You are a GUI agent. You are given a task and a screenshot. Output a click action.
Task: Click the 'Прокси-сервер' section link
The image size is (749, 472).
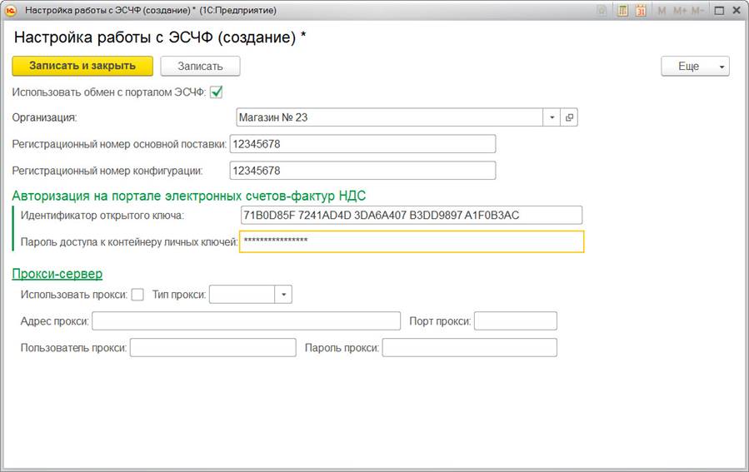[x=57, y=274]
